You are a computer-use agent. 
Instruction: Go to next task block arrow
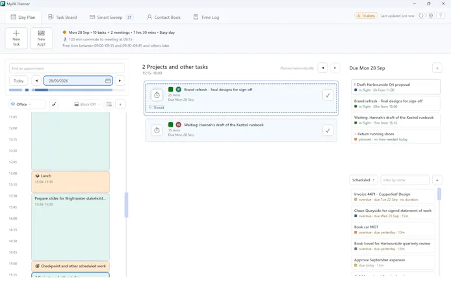click(x=335, y=68)
